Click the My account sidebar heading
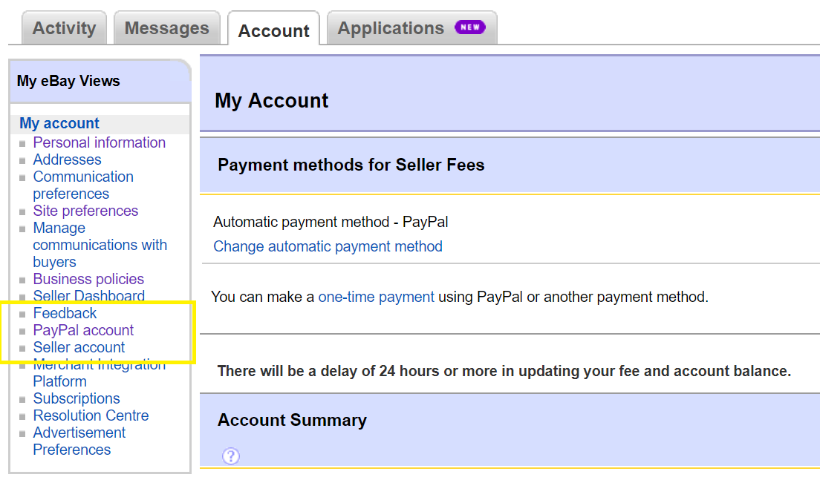 (59, 123)
